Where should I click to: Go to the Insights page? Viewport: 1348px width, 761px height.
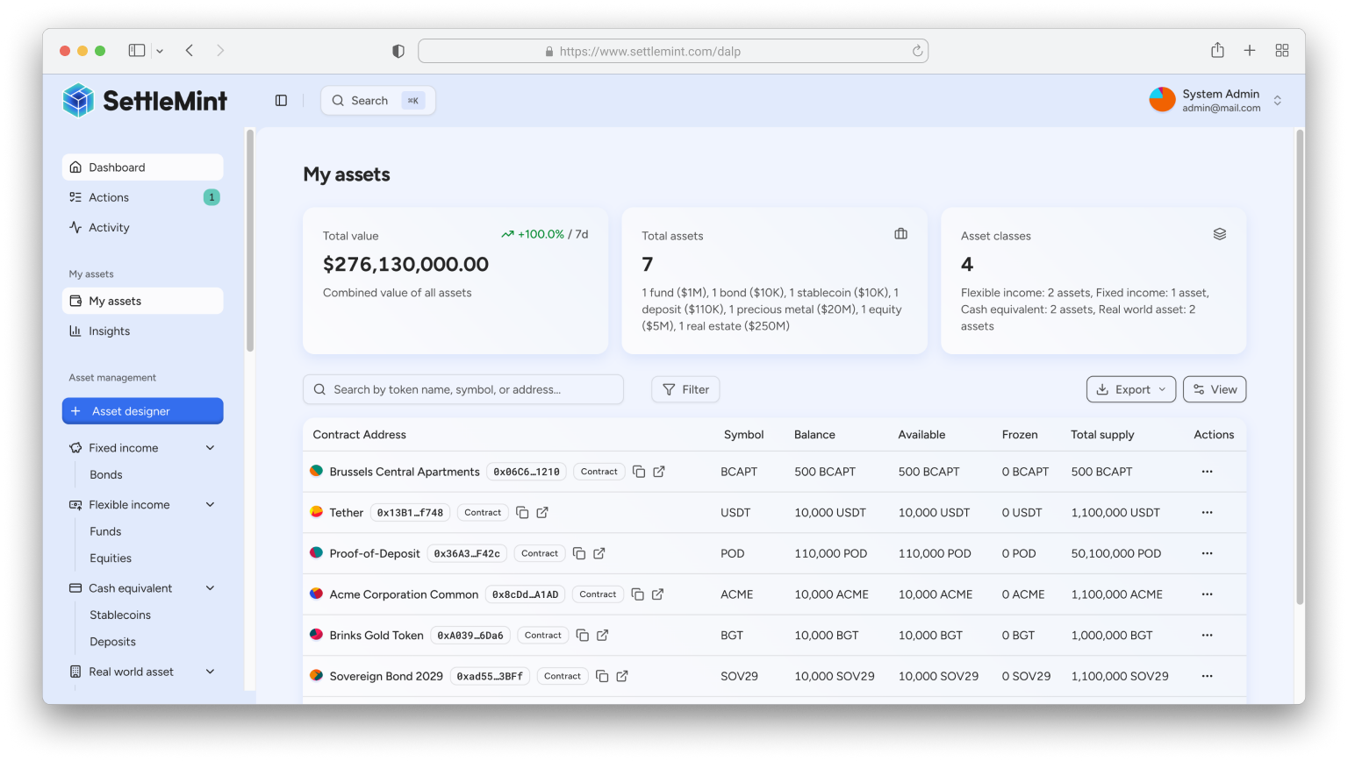pos(109,331)
